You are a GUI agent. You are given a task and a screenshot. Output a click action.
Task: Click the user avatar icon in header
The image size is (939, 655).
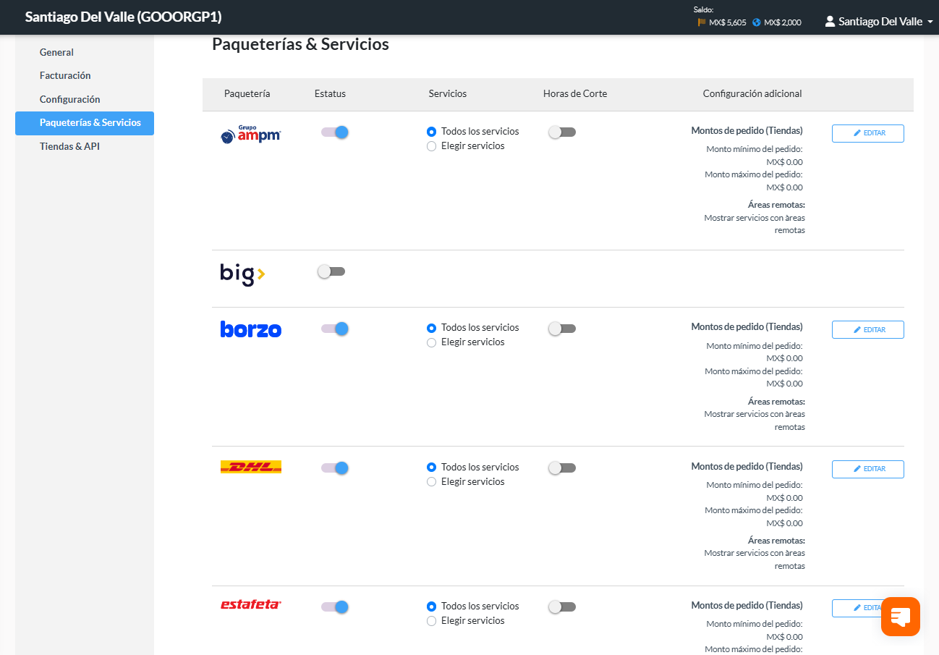point(830,22)
